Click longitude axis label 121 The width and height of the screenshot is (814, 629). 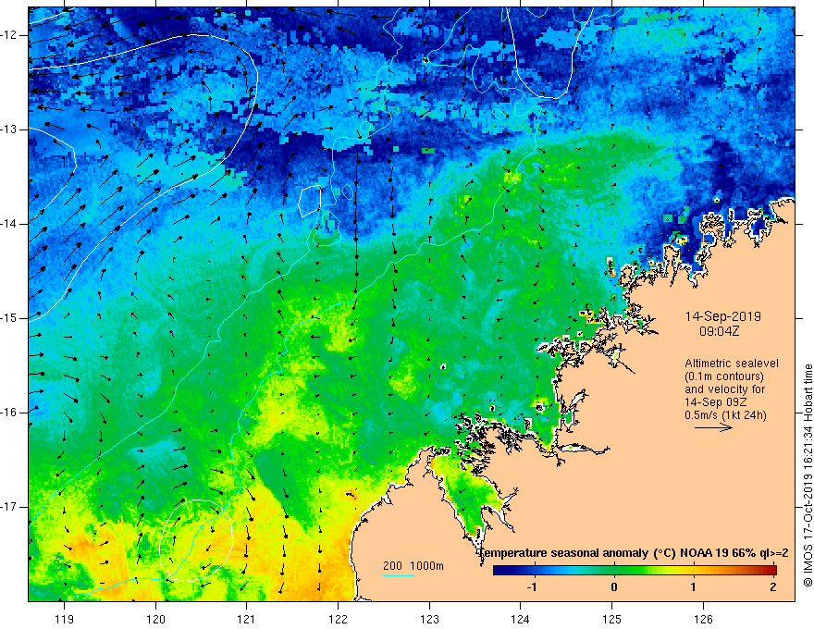coord(247,619)
